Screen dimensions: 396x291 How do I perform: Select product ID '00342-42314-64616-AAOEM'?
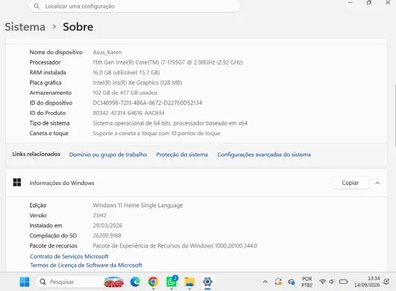[129, 113]
